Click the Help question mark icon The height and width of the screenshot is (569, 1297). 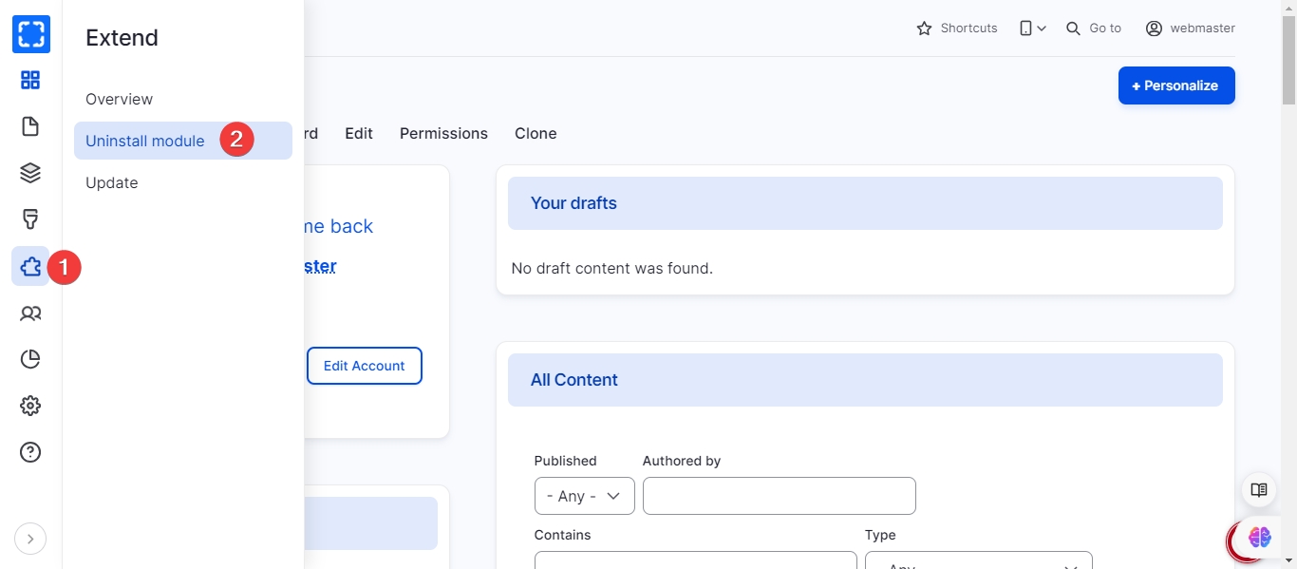(x=30, y=452)
